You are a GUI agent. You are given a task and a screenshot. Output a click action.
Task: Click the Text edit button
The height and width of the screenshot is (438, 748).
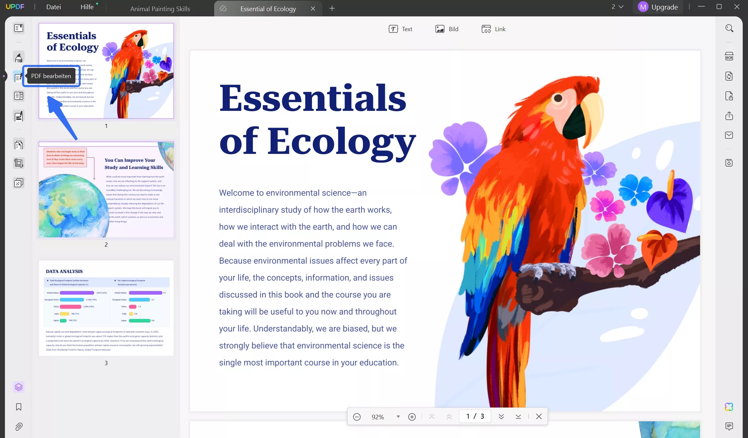coord(400,29)
